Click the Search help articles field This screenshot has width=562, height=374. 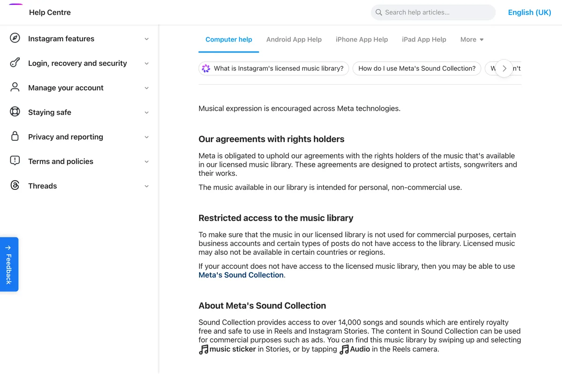[433, 13]
